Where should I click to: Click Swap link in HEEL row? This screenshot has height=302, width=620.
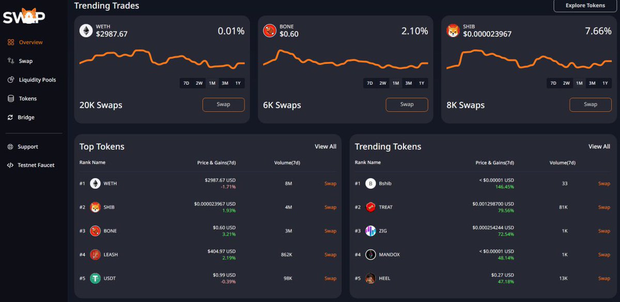click(604, 278)
